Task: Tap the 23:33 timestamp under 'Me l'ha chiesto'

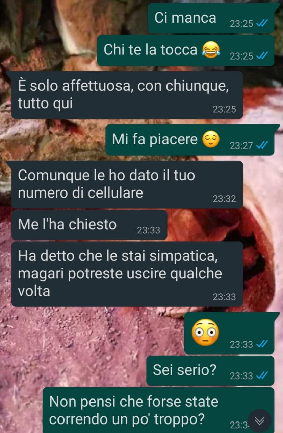Action: coord(149,230)
